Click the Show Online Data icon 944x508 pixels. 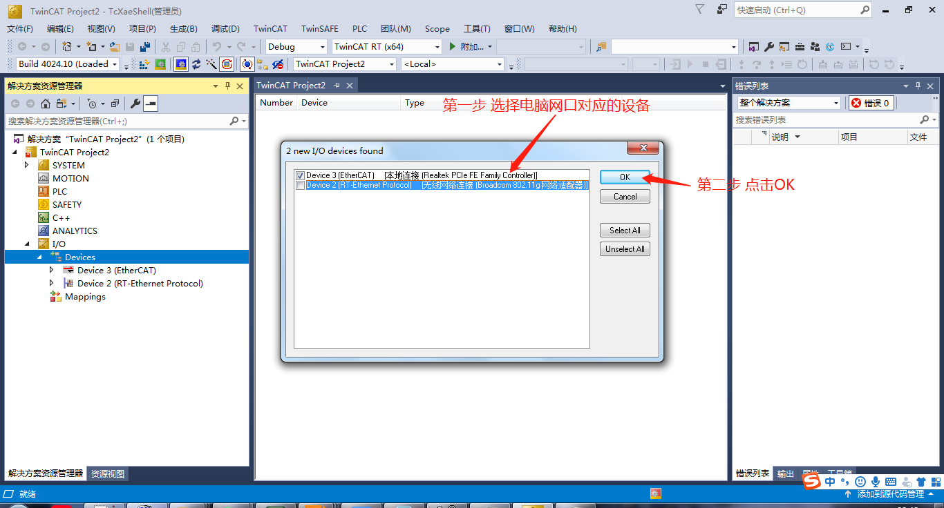tap(247, 64)
